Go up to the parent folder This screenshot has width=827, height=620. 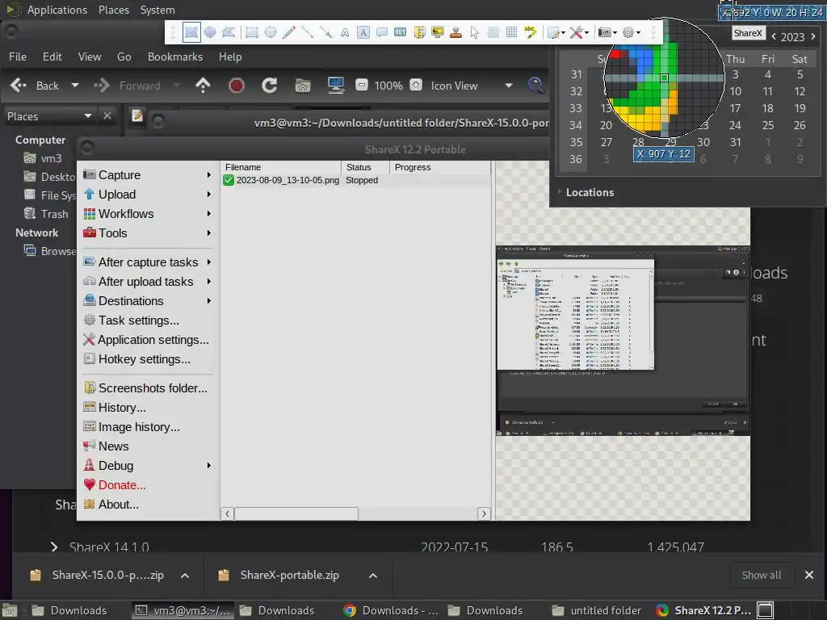click(x=203, y=86)
